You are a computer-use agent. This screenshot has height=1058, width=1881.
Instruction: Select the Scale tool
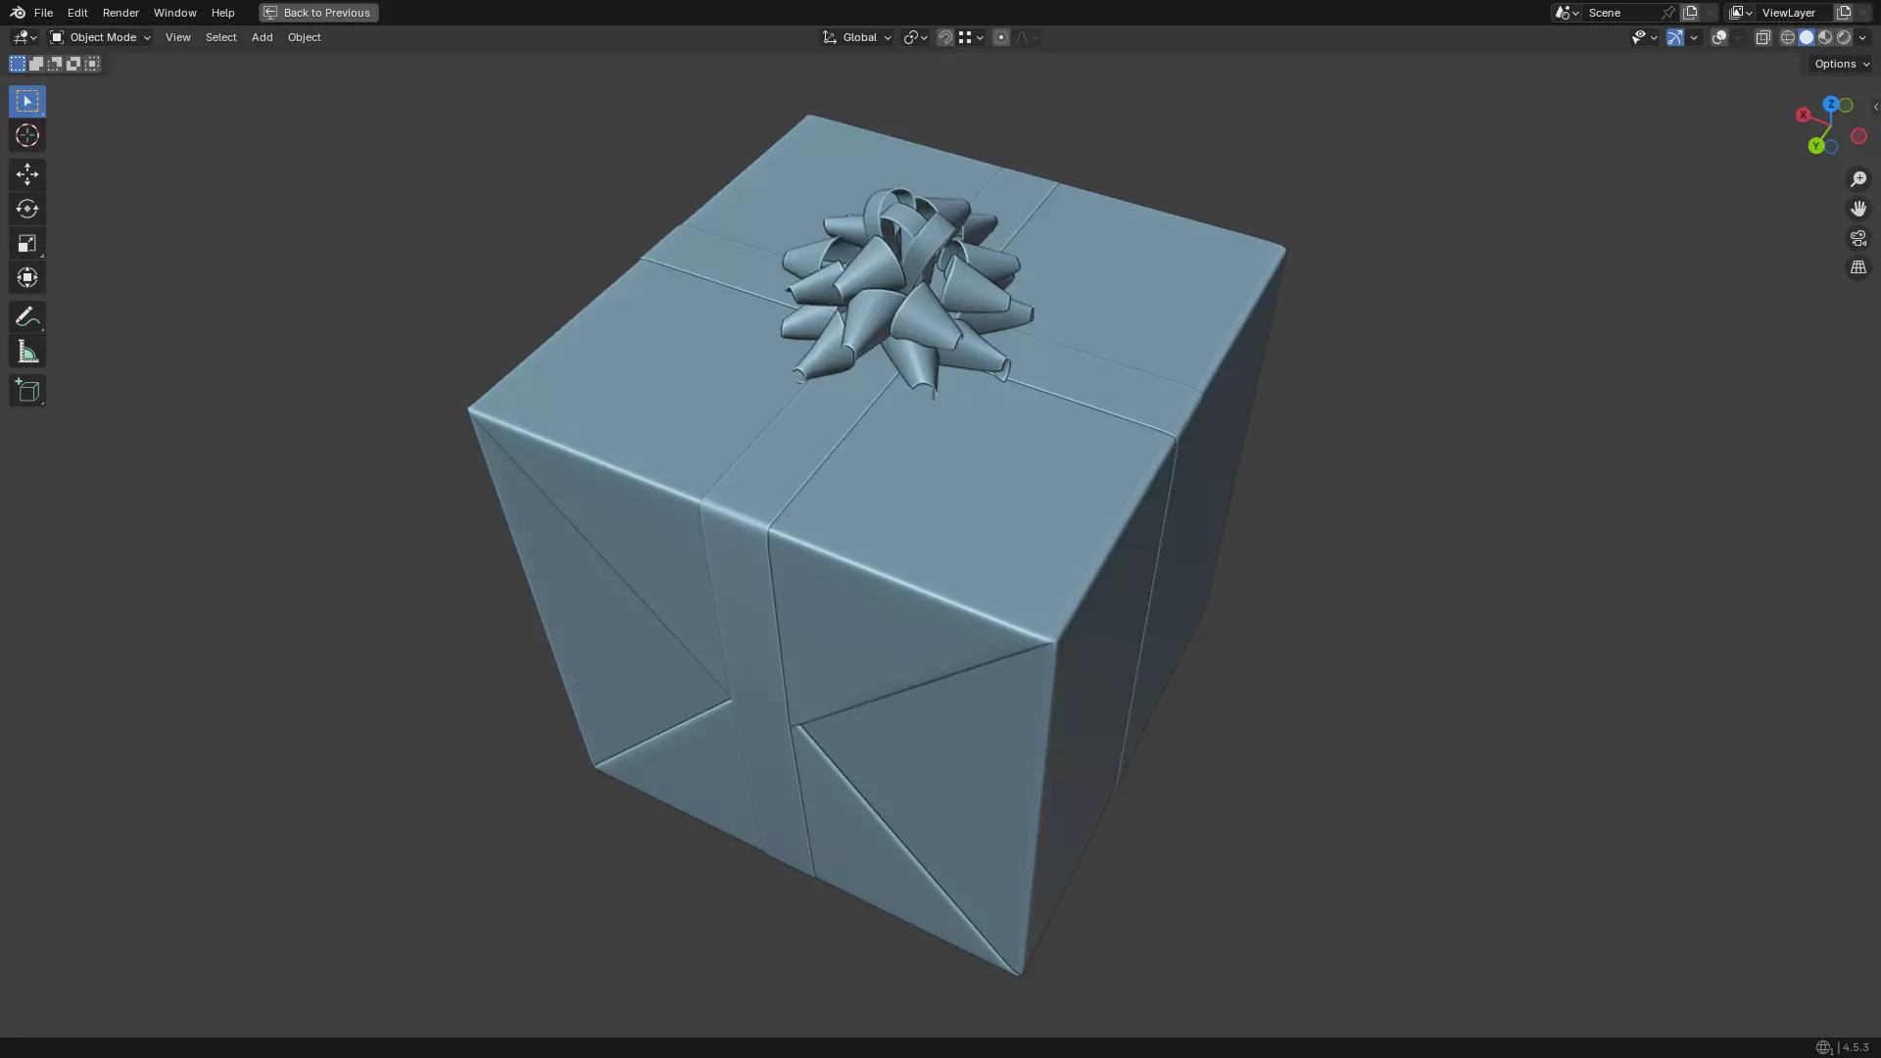coord(27,243)
